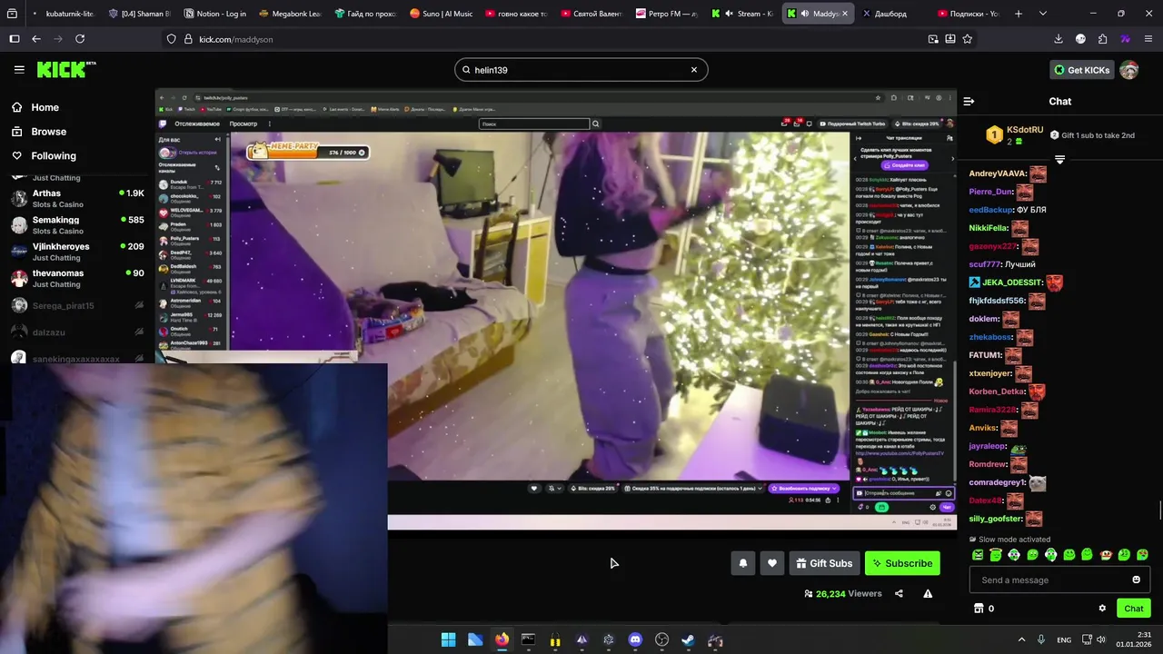
Task: Report the stream with warning icon
Action: (x=928, y=594)
